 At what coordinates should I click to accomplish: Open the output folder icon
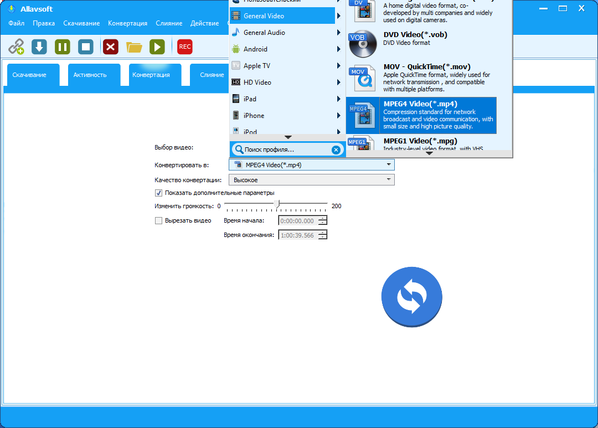click(x=134, y=47)
